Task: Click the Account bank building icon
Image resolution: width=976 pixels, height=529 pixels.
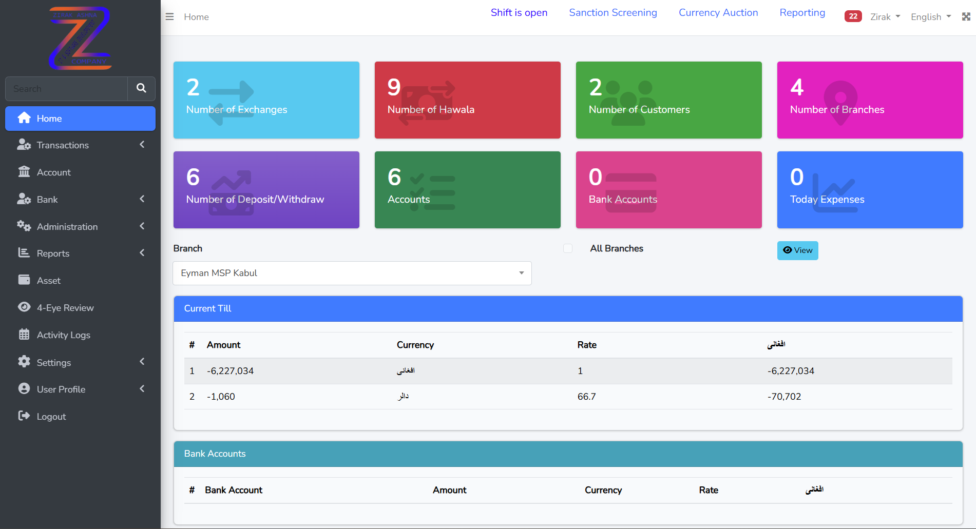Action: click(24, 172)
